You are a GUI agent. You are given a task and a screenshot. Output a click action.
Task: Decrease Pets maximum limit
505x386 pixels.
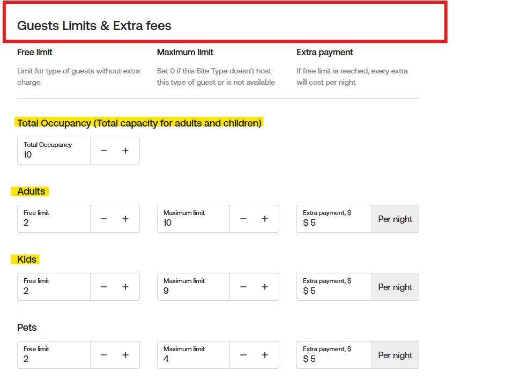coord(243,355)
